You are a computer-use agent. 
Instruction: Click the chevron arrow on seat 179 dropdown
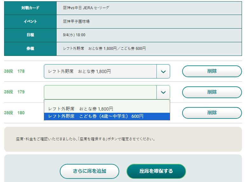pyautogui.click(x=163, y=92)
